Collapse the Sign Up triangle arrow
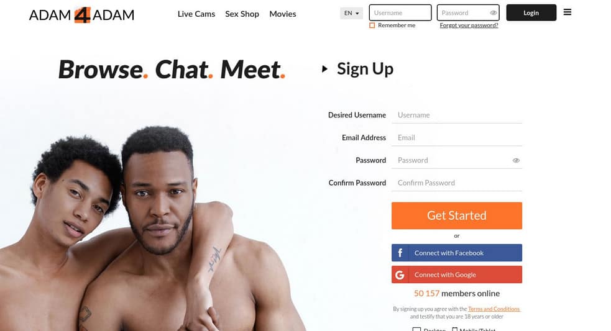611x331 pixels. coord(324,69)
